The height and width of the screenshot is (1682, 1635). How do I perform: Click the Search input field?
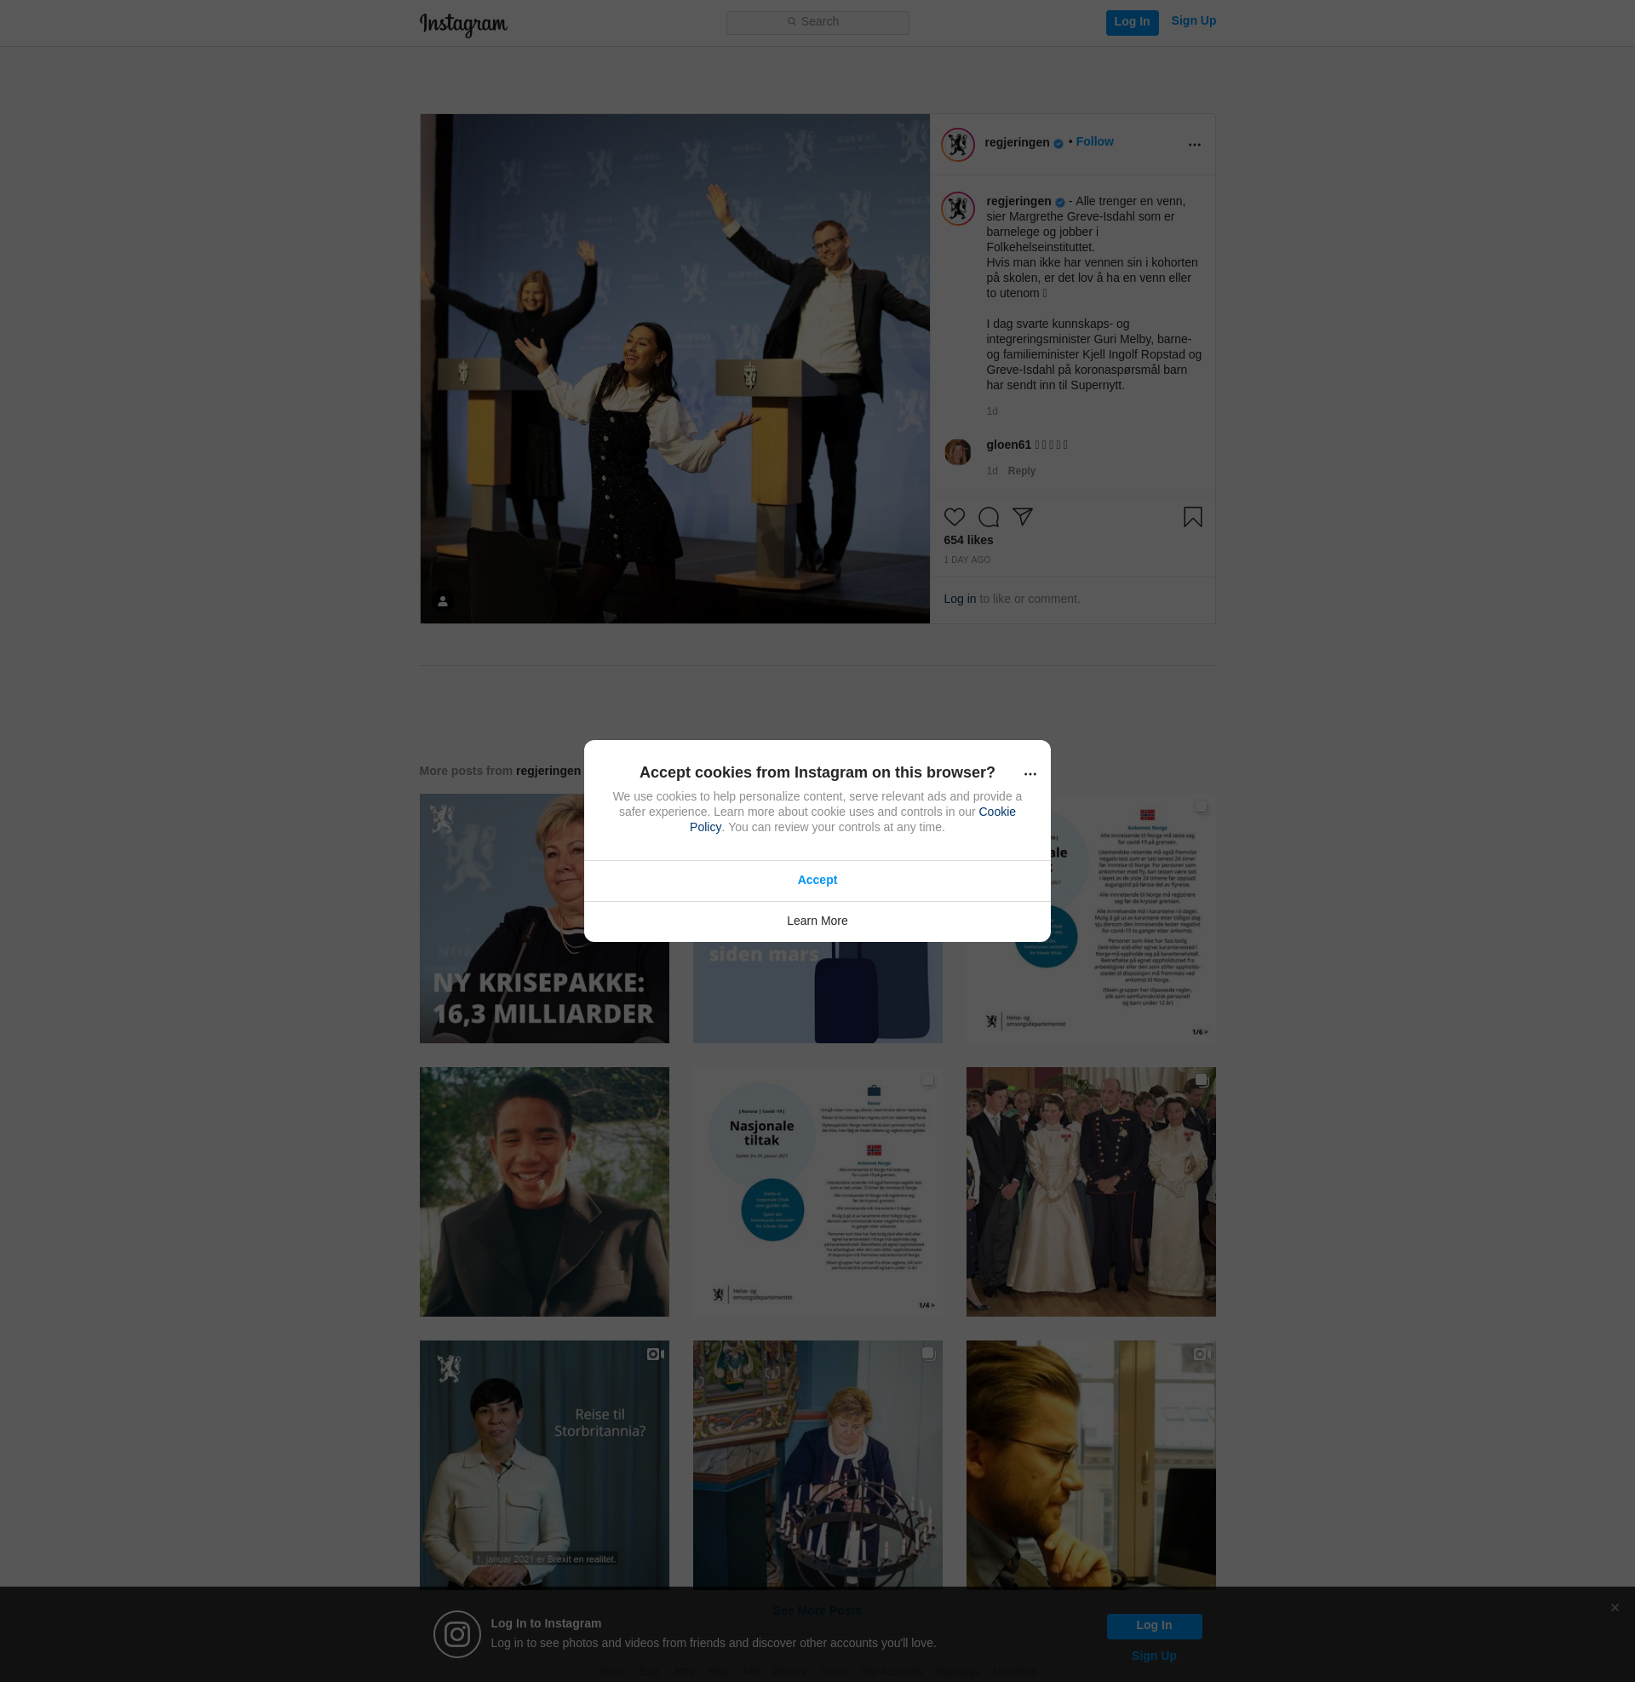[817, 22]
